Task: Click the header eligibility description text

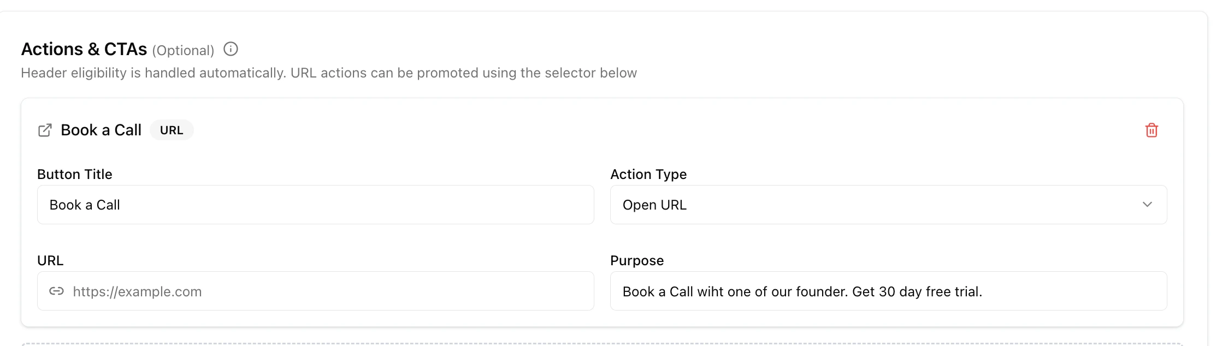Action: (328, 72)
